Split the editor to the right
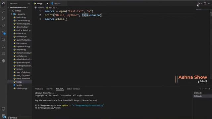Image resolution: width=212 pixels, height=119 pixels. point(205,3)
